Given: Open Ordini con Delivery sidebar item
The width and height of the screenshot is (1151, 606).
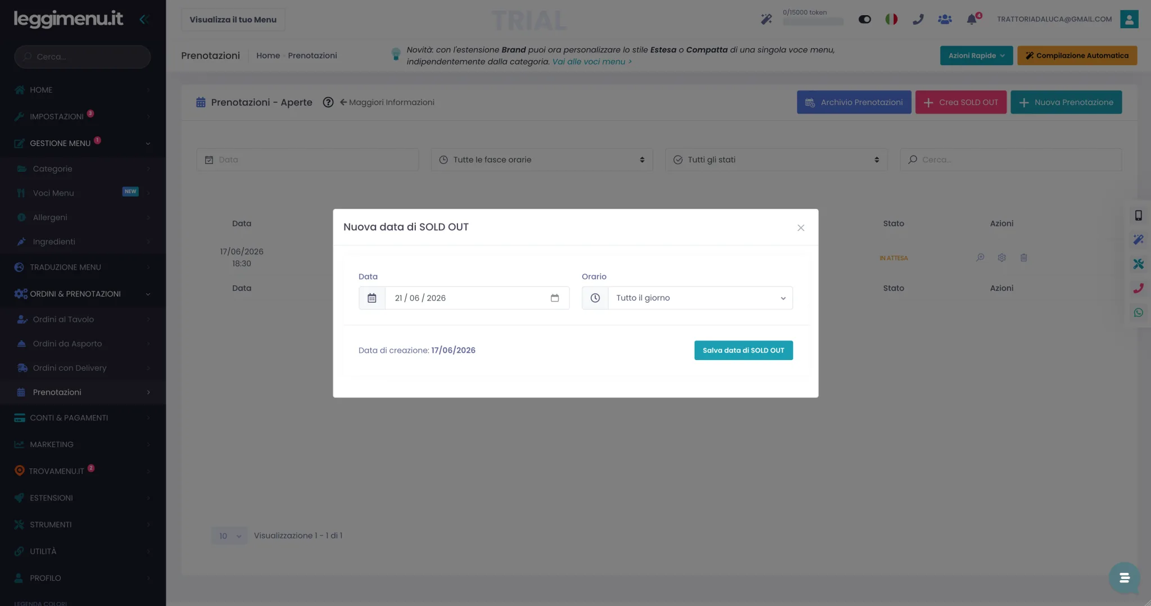Looking at the screenshot, I should coord(83,368).
